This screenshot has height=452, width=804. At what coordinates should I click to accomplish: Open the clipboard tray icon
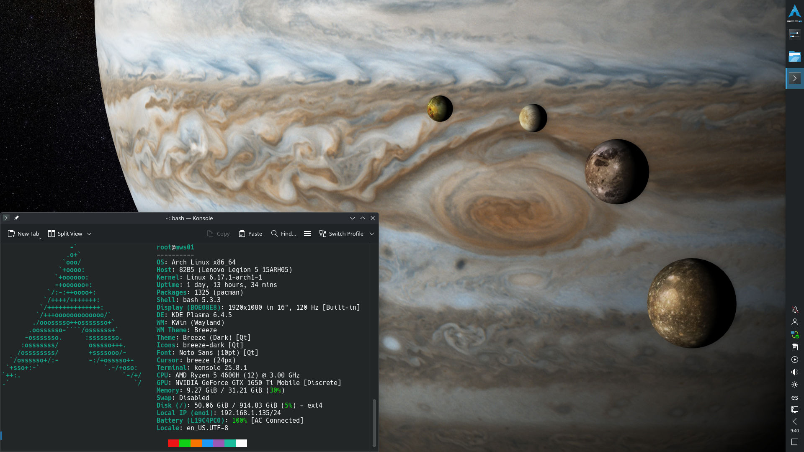tap(794, 347)
